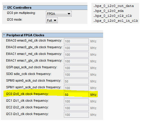Screen dimensions: 142x122
Task: Click the 'I2C0 mode:' label
Action: tap(15, 19)
